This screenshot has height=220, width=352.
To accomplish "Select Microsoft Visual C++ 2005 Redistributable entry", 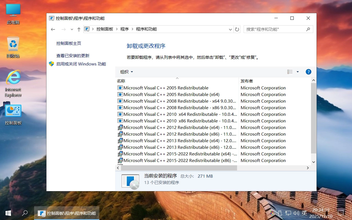I will tap(166, 88).
